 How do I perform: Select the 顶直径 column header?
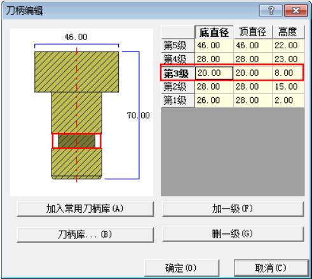pos(253,32)
